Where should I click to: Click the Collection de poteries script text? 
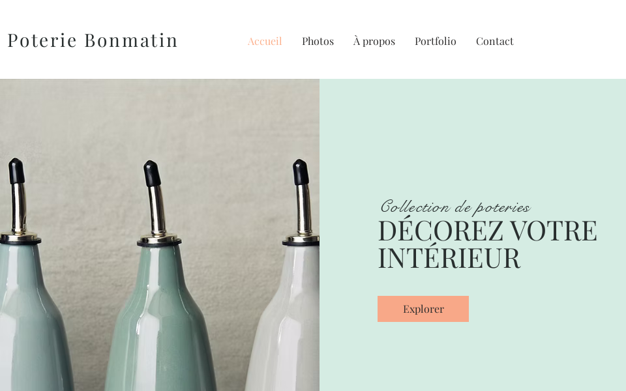(x=456, y=207)
